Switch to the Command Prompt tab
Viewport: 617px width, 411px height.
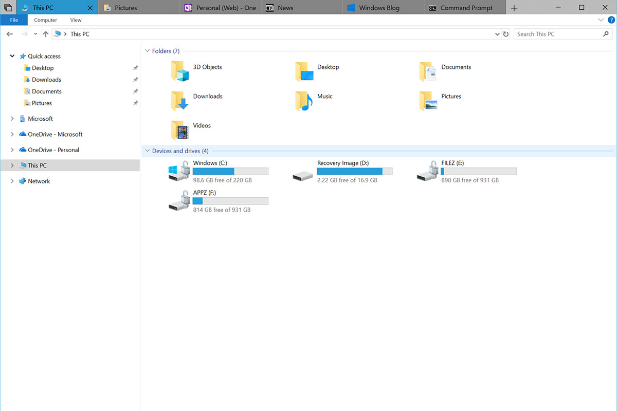tap(465, 8)
